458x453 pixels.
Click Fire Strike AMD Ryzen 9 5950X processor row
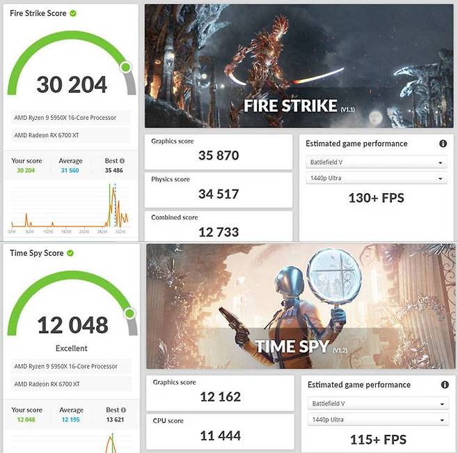pos(70,118)
